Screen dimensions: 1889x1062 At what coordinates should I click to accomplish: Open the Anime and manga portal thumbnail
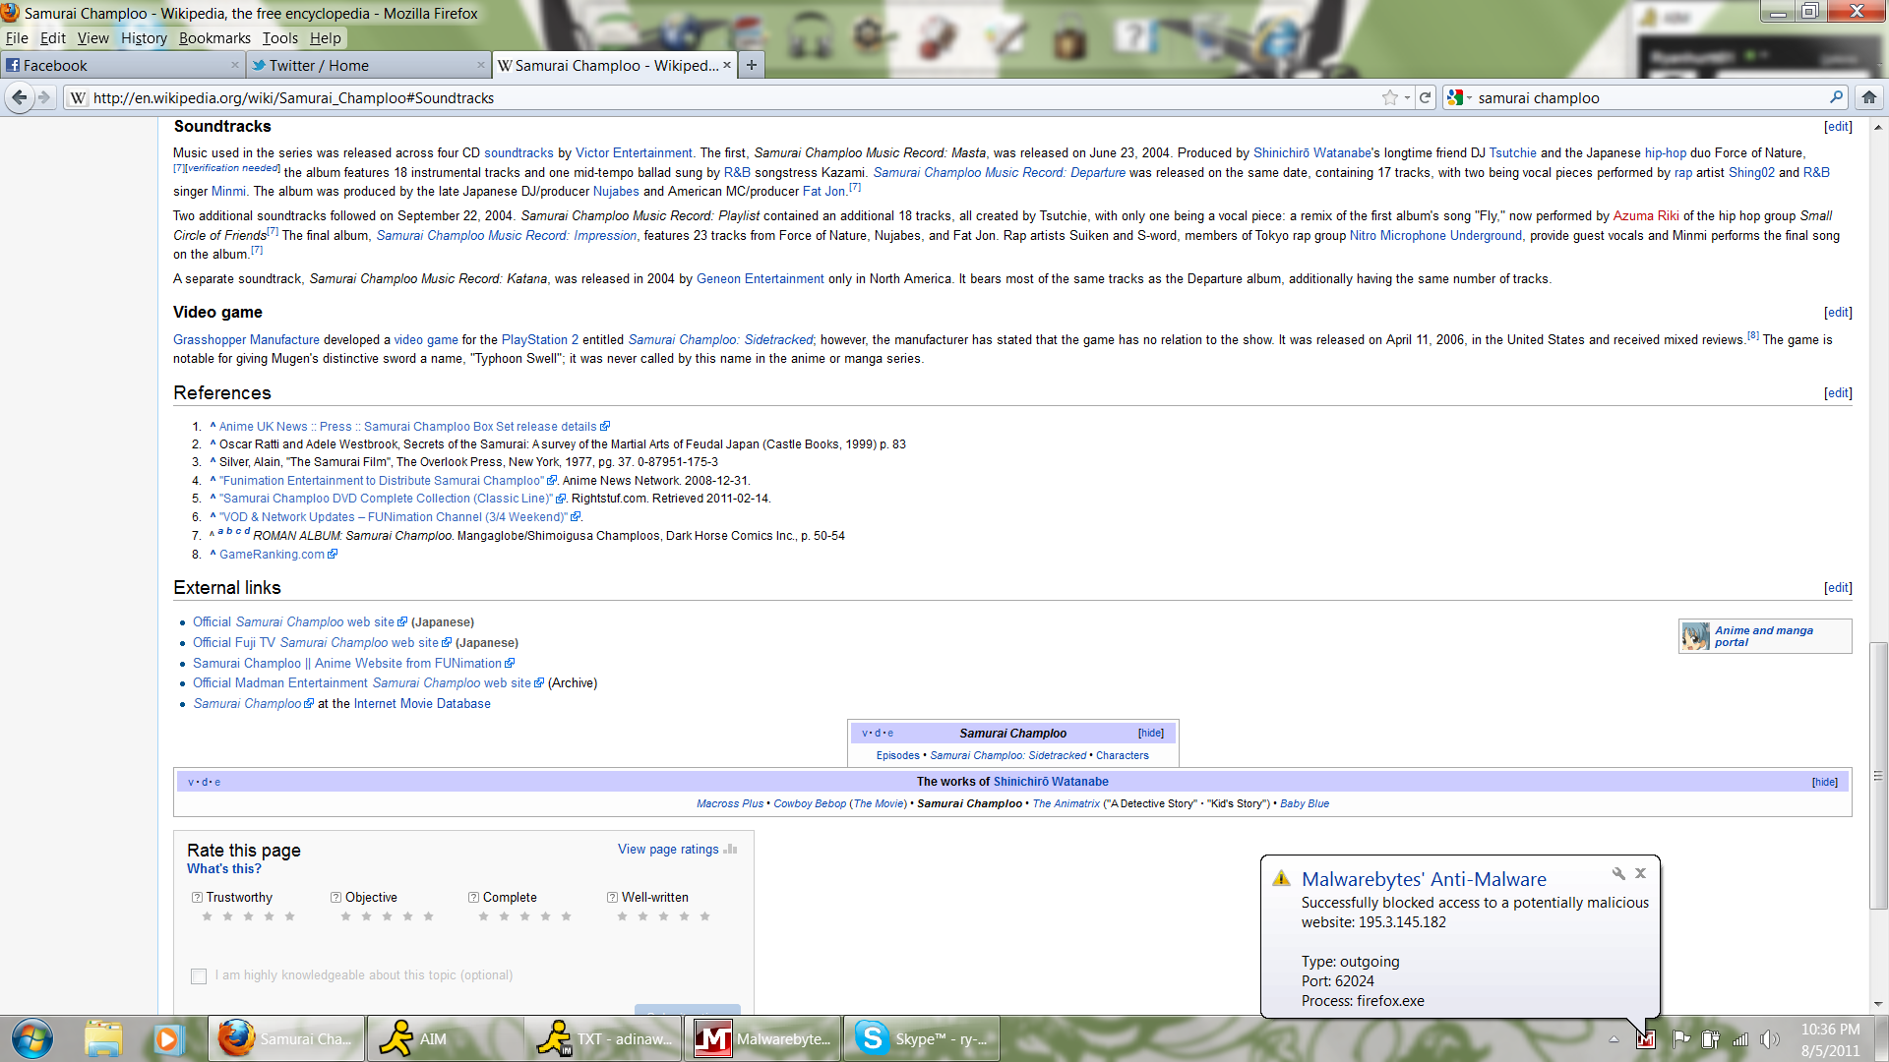(x=1695, y=636)
